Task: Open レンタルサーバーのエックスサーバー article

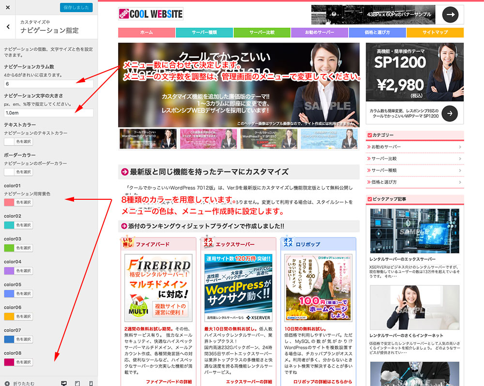Action: coord(403,259)
